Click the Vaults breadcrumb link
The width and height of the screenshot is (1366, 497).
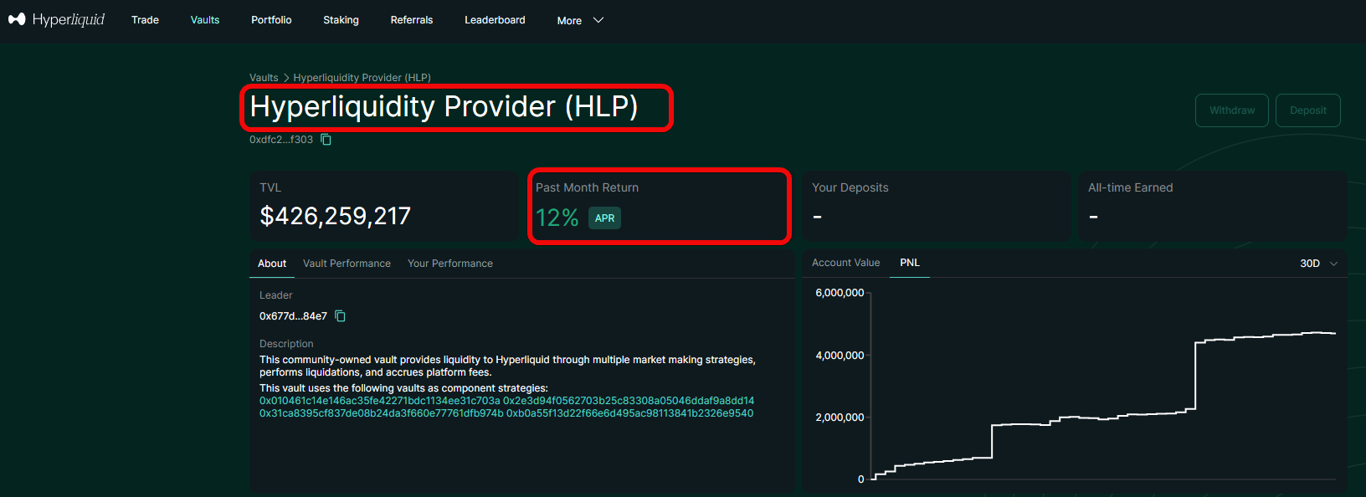264,78
